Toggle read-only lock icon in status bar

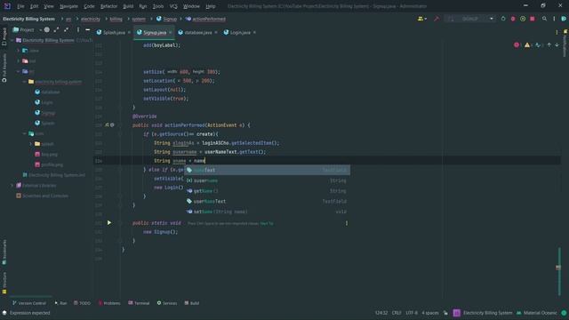point(445,313)
